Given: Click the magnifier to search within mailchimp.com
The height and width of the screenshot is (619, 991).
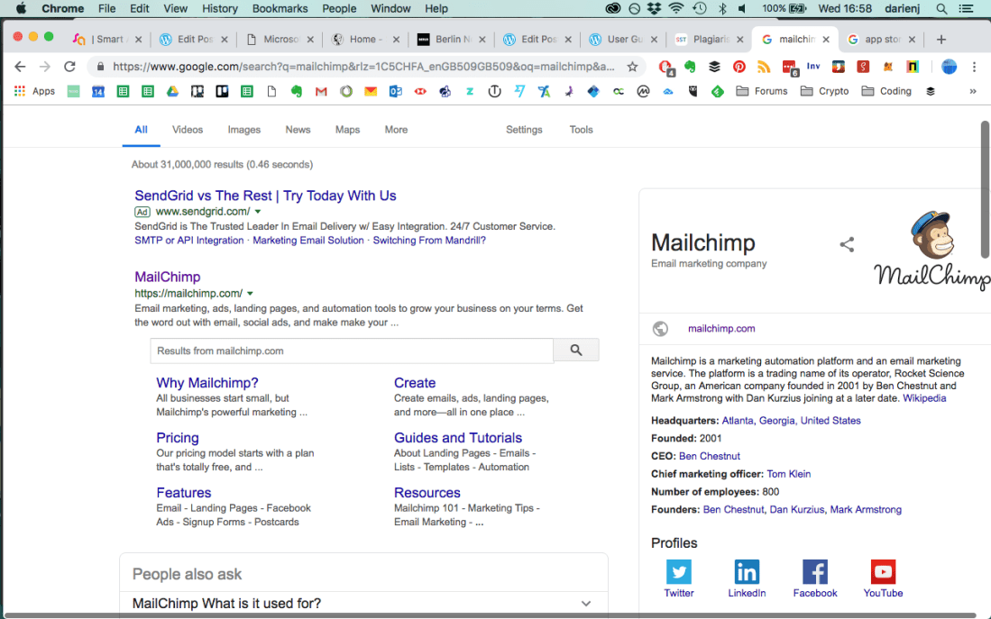Looking at the screenshot, I should tap(575, 350).
